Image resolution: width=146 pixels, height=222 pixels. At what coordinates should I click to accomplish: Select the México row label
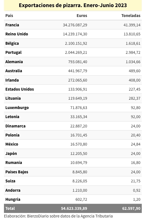tap(12, 144)
